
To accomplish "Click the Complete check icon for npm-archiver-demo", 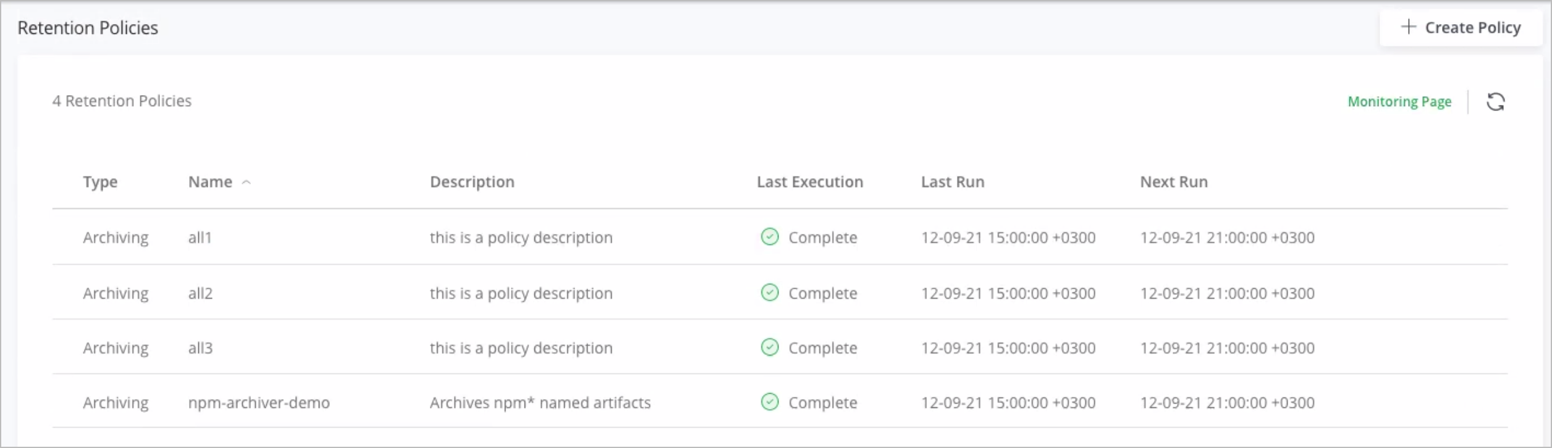I will pyautogui.click(x=769, y=402).
